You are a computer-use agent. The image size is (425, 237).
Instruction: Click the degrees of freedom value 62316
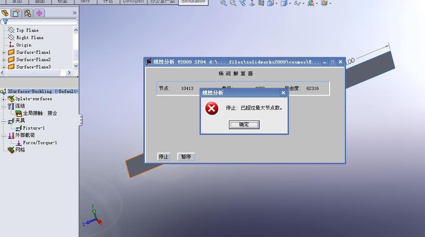coord(313,88)
